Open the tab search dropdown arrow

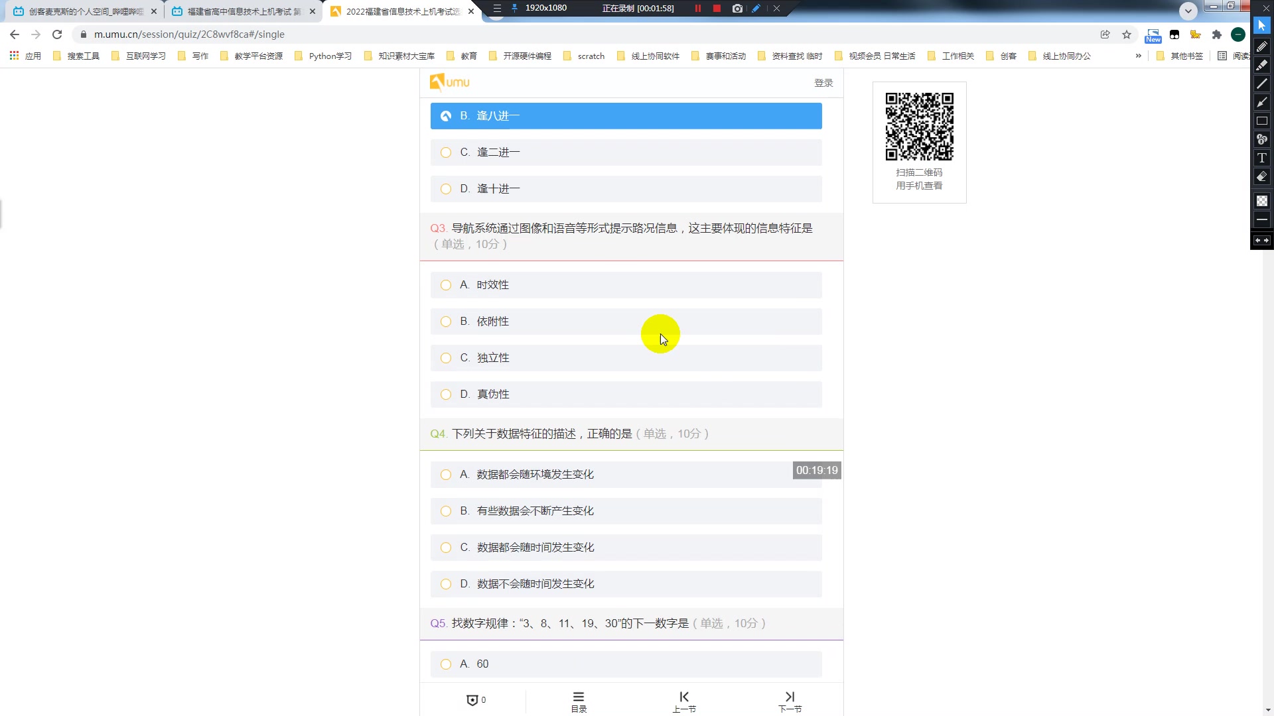[1188, 11]
